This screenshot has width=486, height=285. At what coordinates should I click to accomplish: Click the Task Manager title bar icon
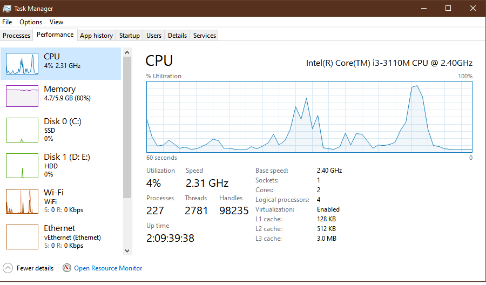pos(7,9)
